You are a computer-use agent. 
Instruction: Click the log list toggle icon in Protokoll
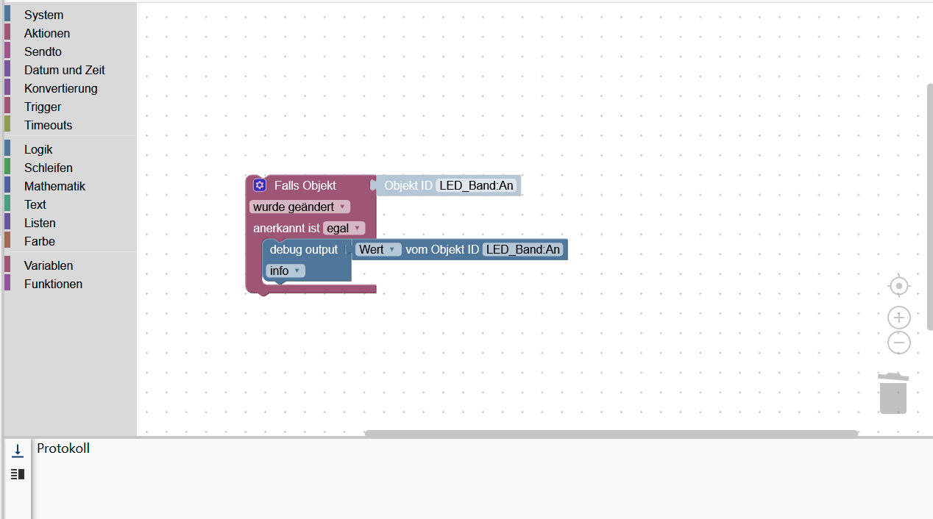(x=18, y=474)
